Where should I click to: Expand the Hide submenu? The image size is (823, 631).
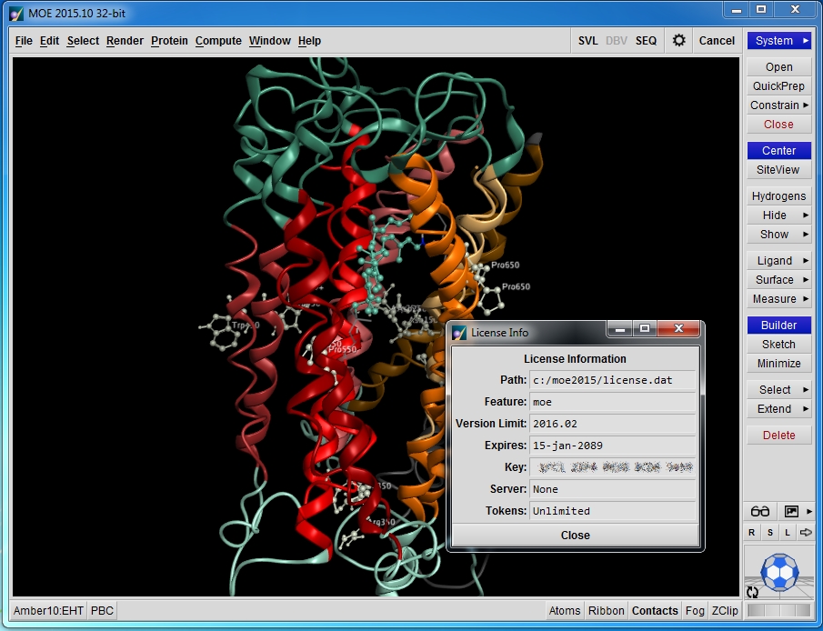click(x=779, y=215)
